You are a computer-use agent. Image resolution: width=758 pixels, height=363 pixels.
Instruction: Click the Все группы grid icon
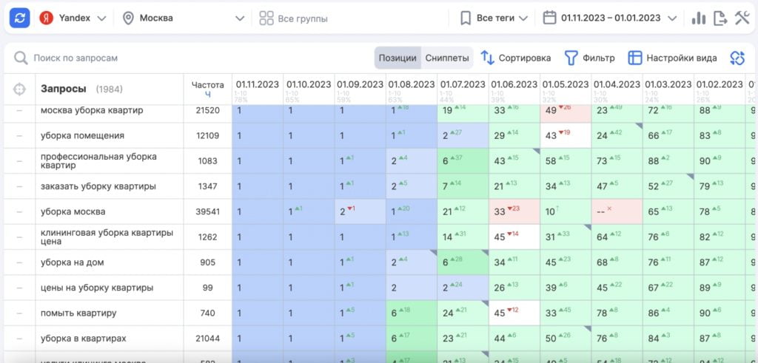266,18
